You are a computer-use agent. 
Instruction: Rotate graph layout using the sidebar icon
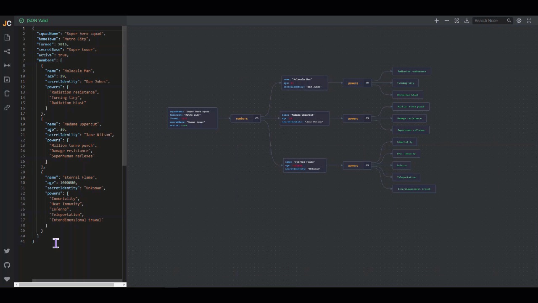(7, 51)
